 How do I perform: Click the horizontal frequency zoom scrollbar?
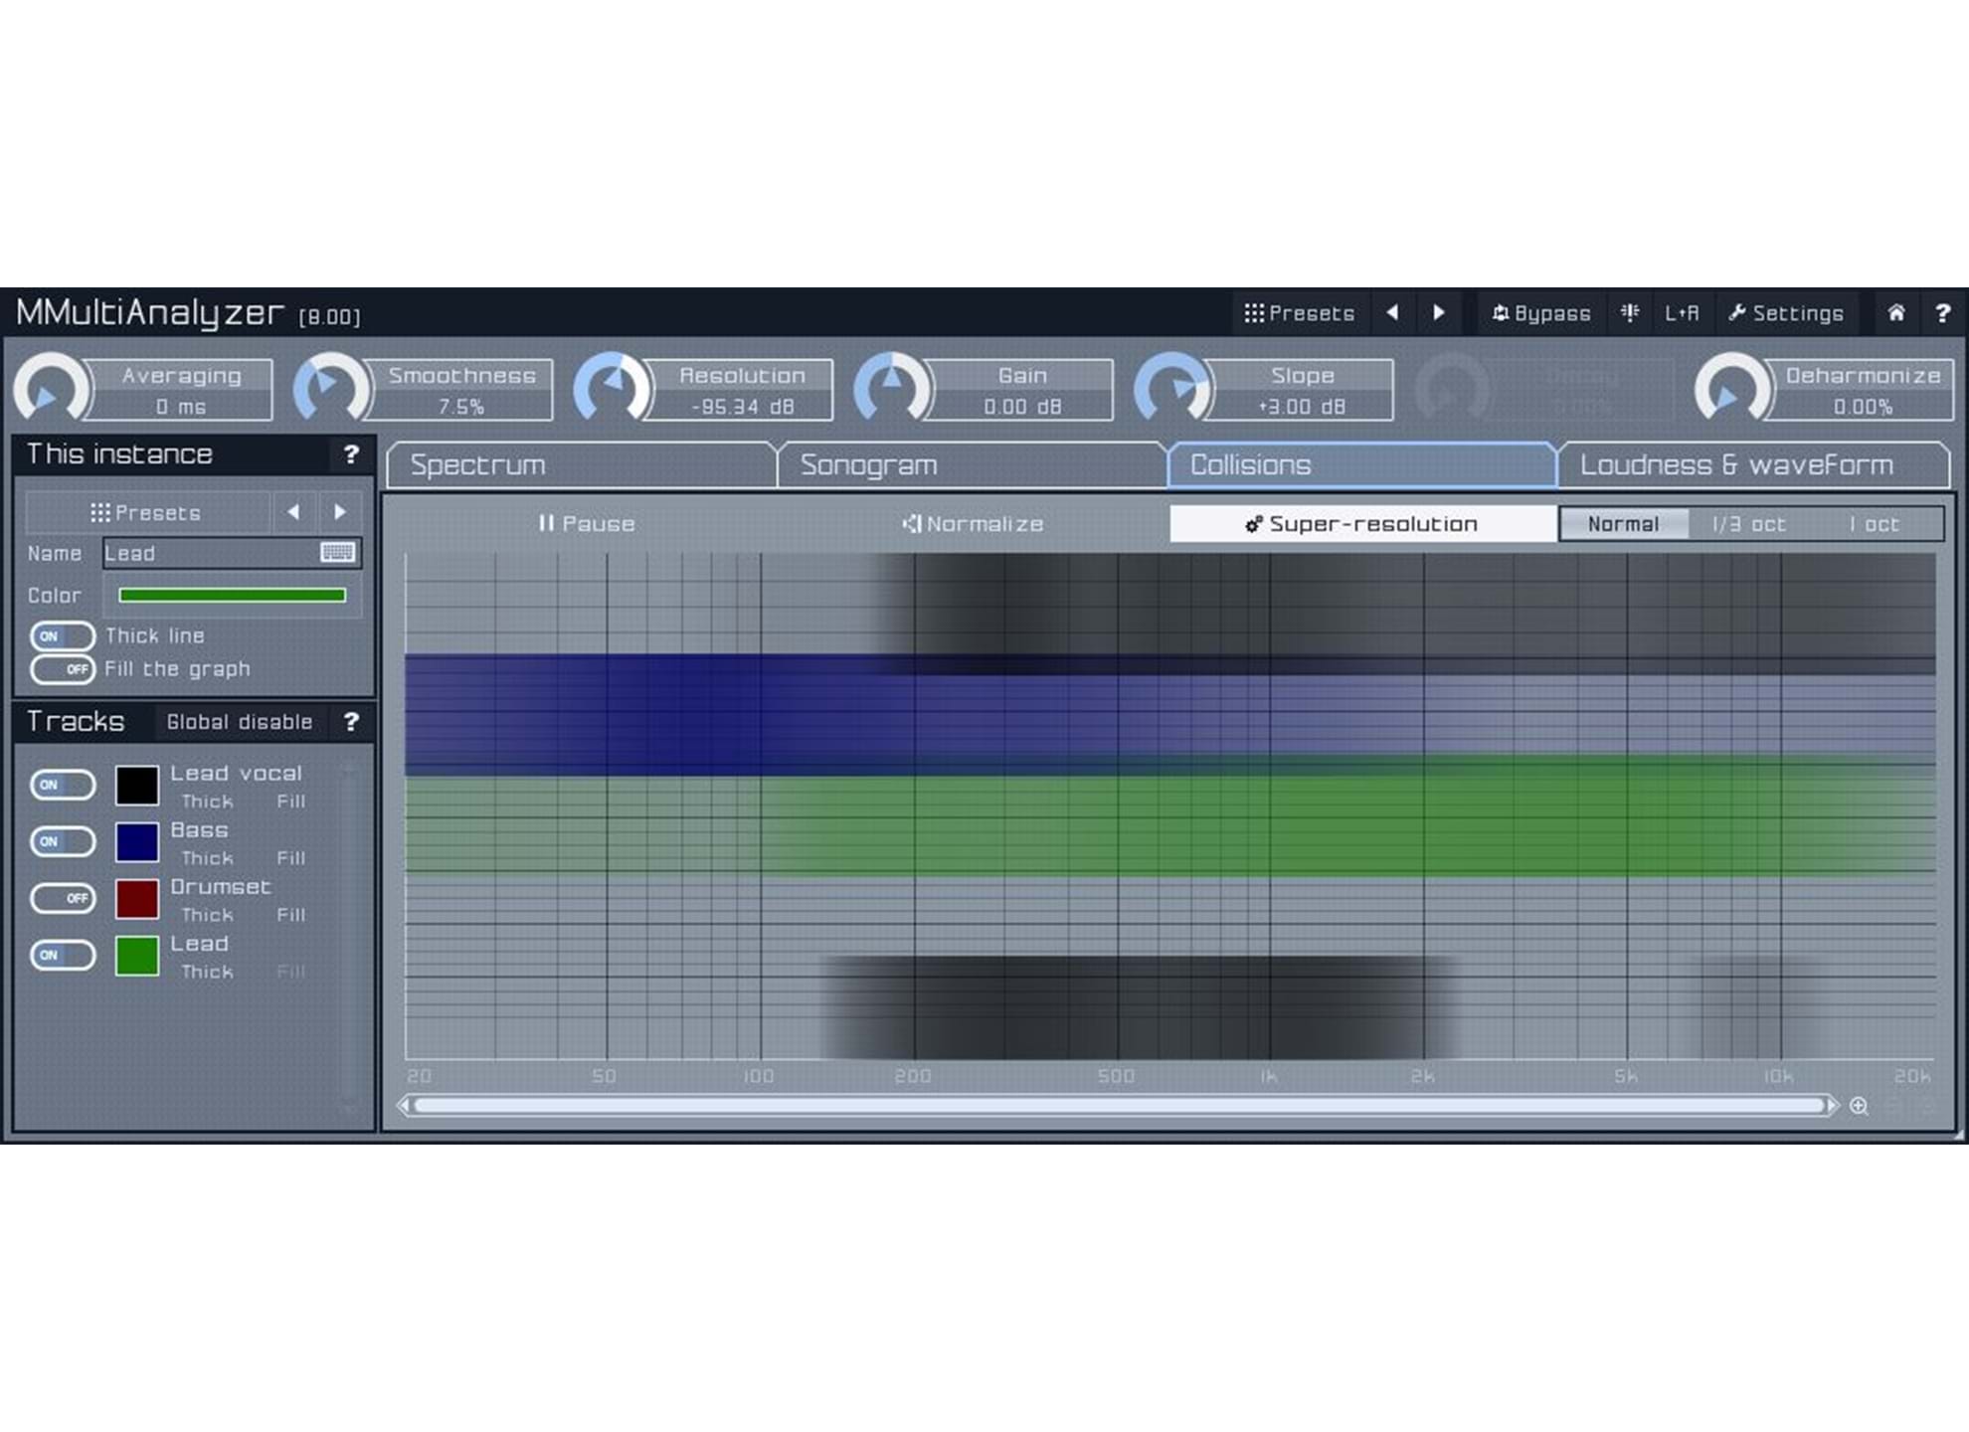pyautogui.click(x=1119, y=1105)
